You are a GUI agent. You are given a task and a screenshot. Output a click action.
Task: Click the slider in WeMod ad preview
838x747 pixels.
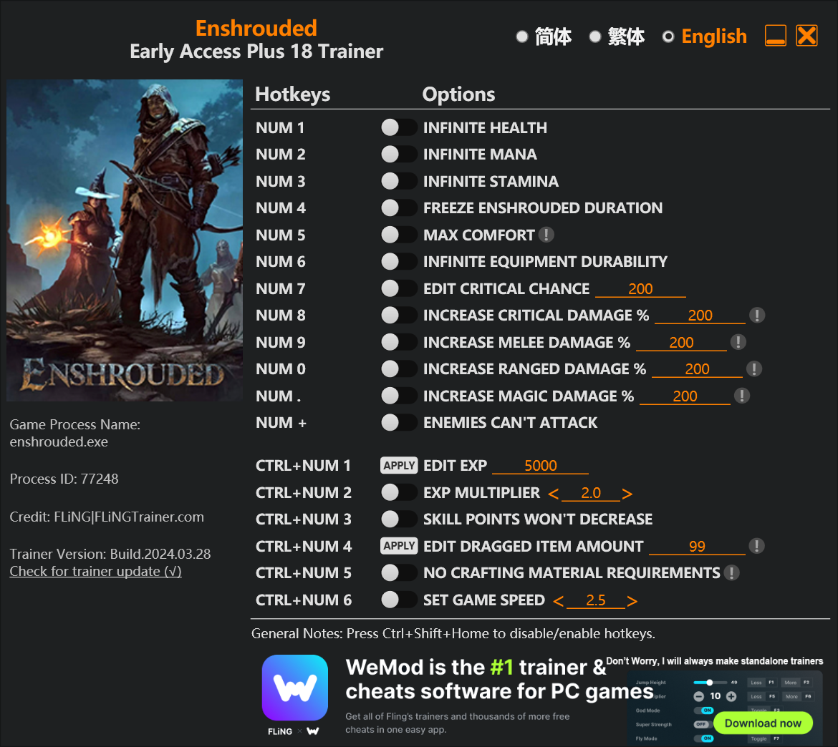711,683
